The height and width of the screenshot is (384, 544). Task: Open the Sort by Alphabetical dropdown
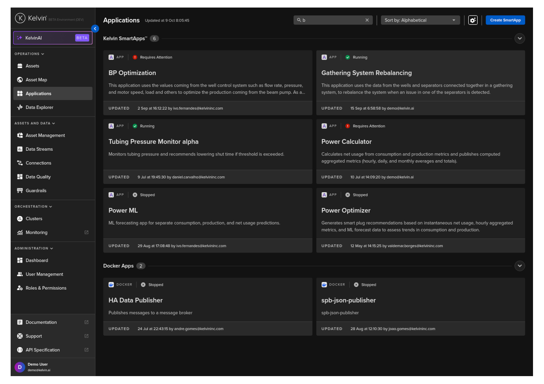420,20
